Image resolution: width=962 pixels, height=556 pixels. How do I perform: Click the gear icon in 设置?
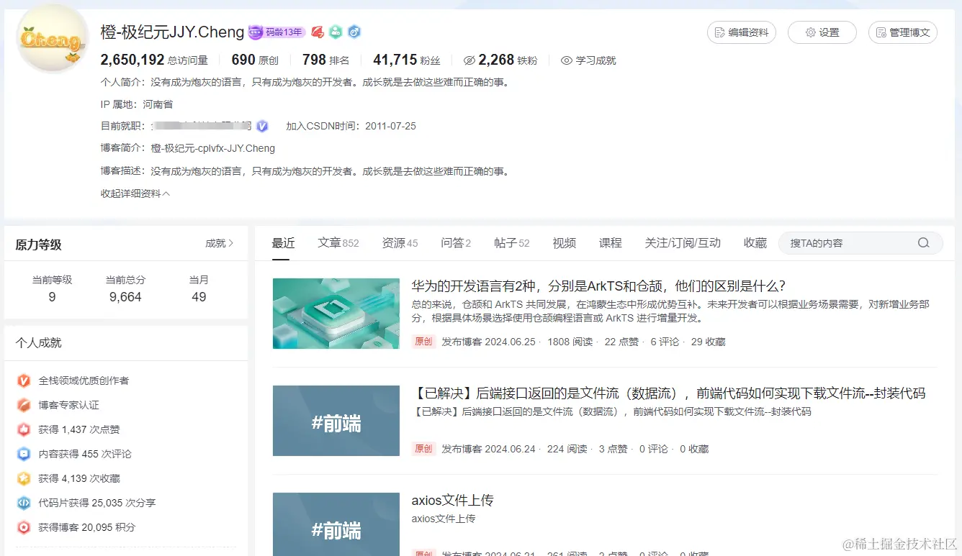810,32
